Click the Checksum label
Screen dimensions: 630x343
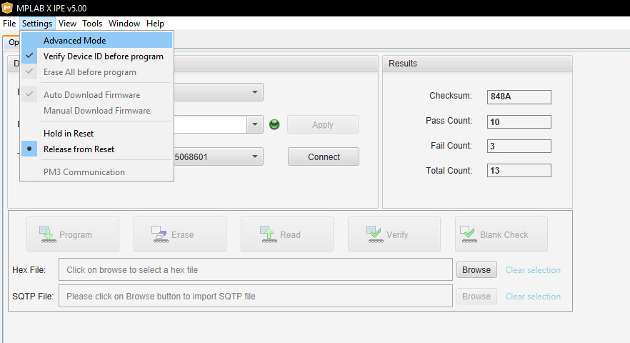coord(451,96)
